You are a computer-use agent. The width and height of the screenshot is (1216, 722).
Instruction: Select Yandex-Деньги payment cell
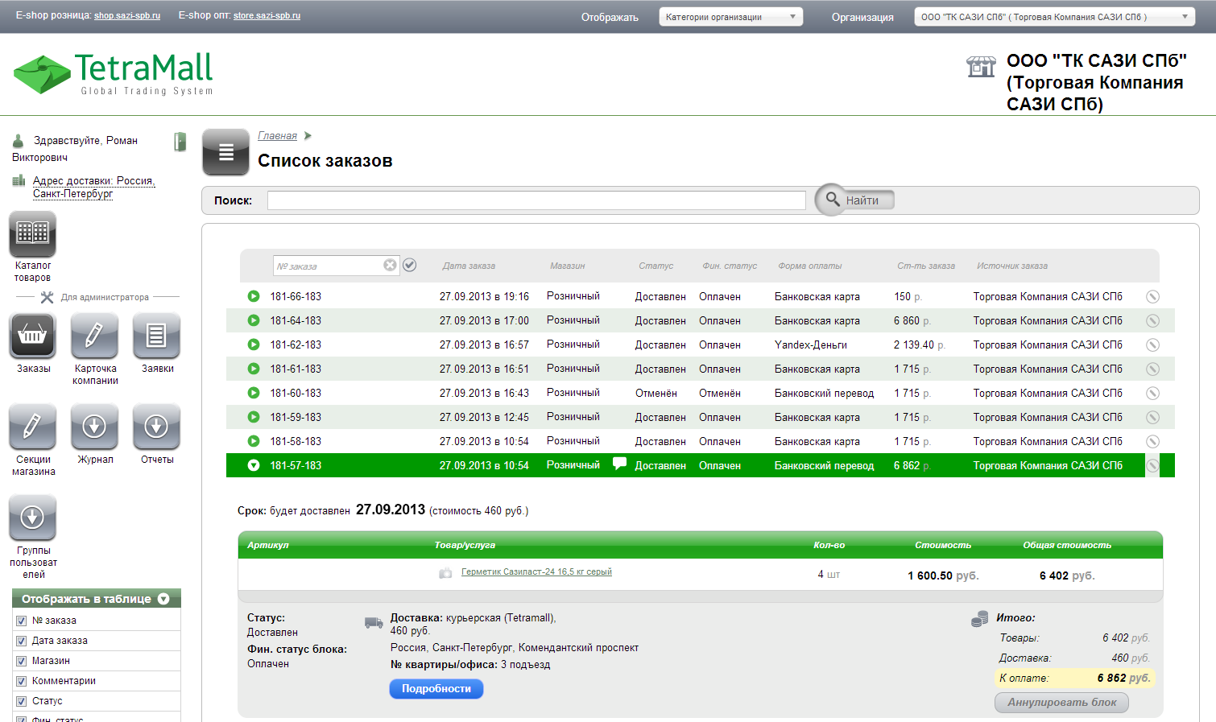click(810, 344)
